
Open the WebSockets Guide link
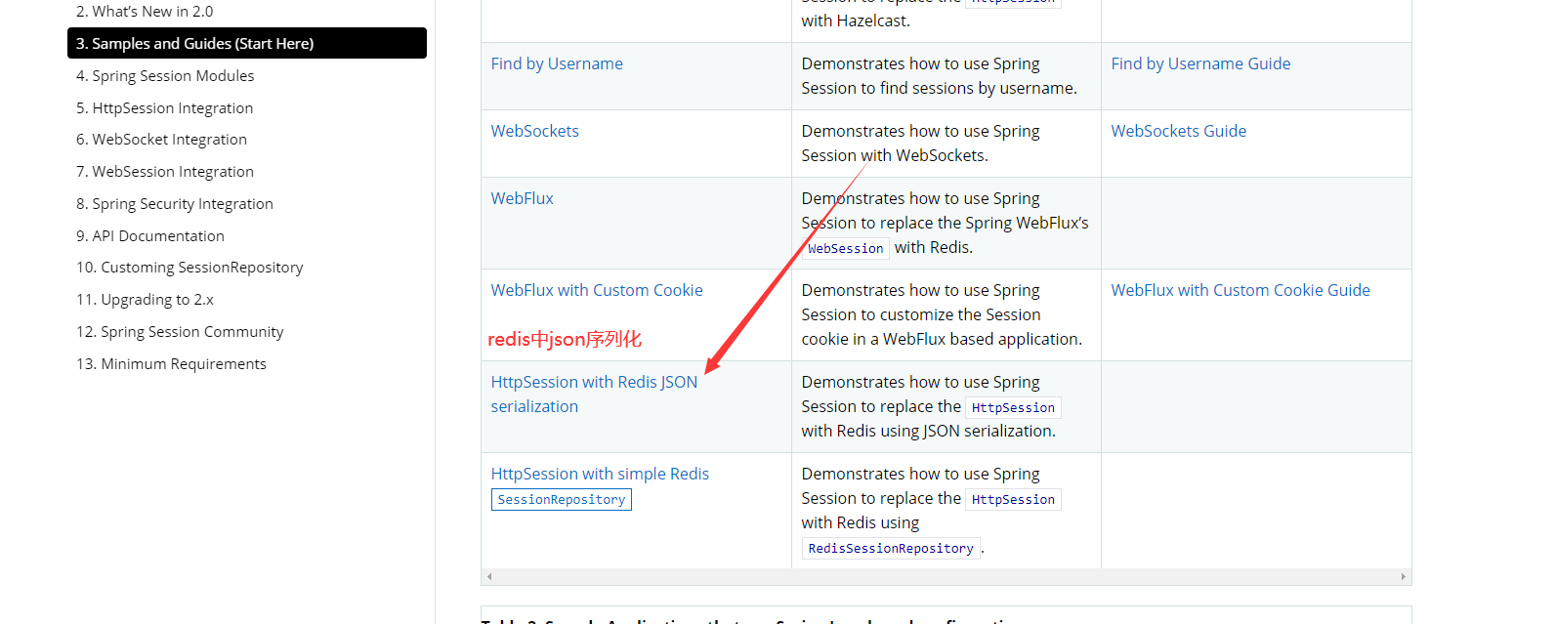[1178, 131]
